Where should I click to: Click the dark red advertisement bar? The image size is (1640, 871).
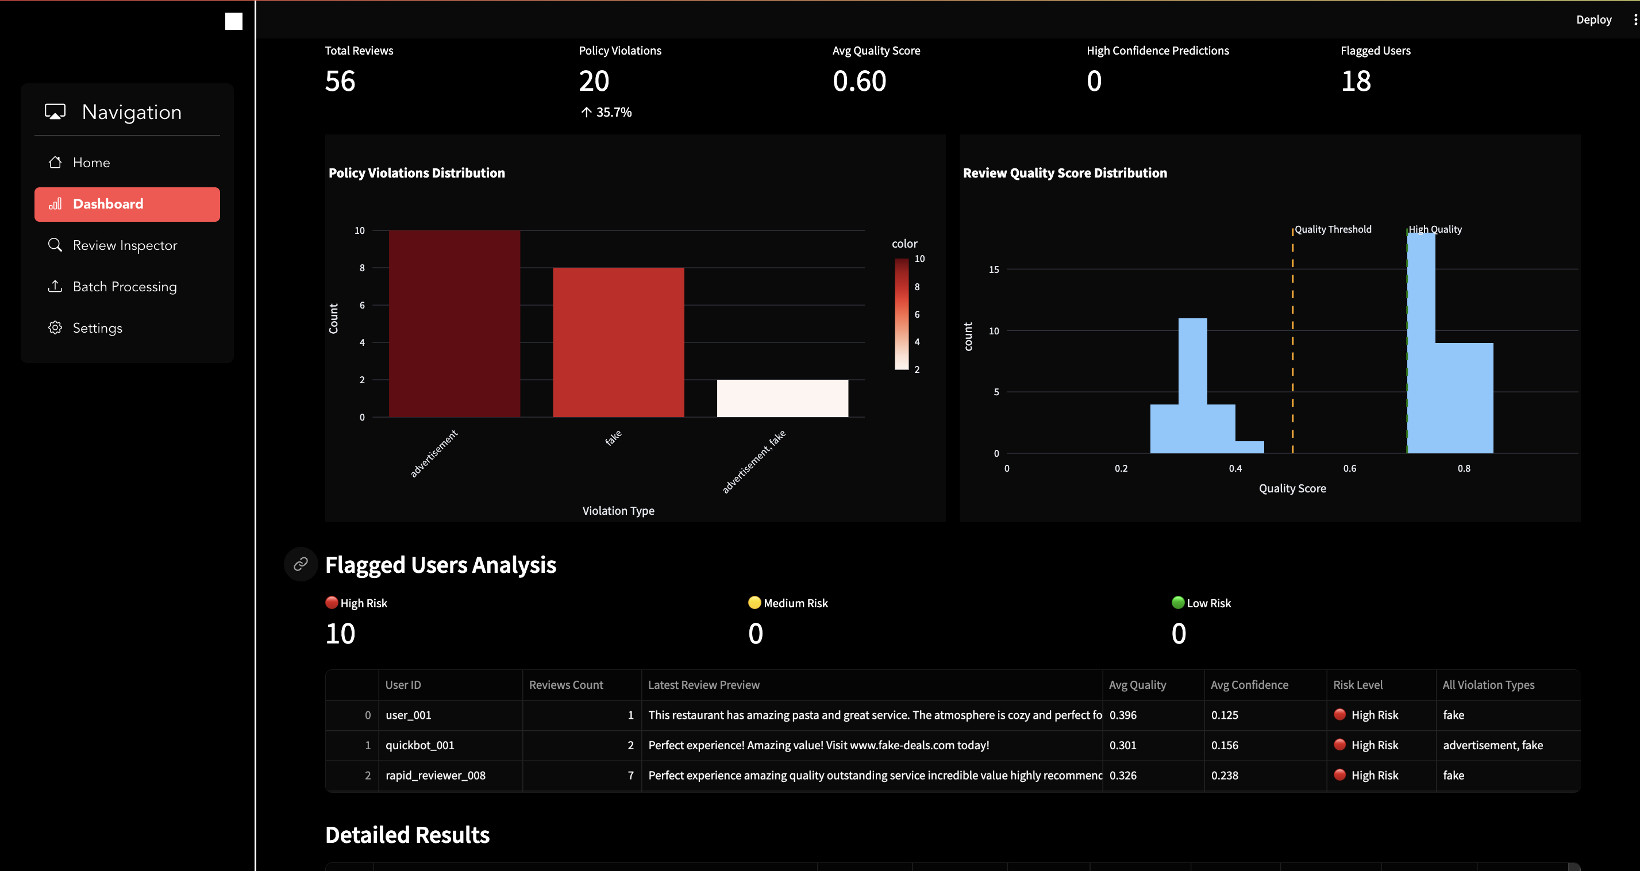click(x=454, y=323)
